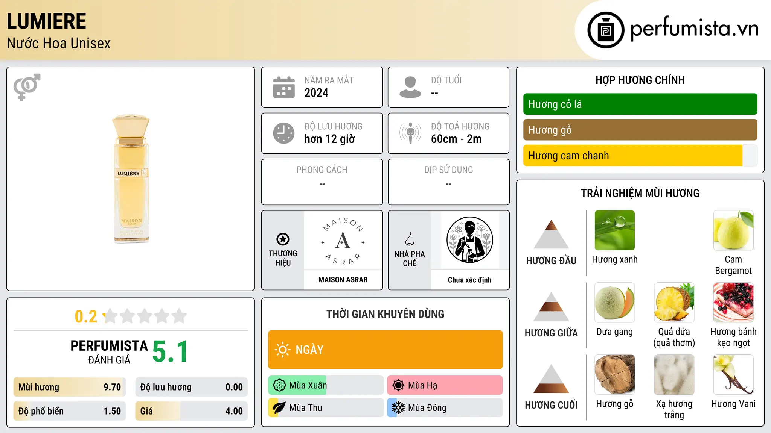Click the Trải nghiệm mùi hương heading
The height and width of the screenshot is (433, 771).
click(x=640, y=193)
